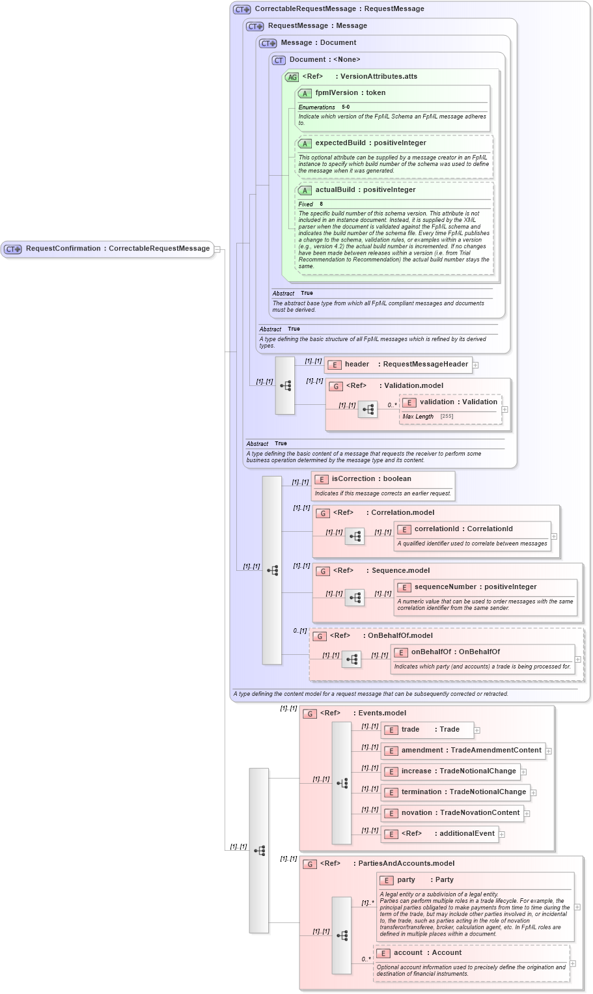
Task: Select the E icon of additionalEvent reference
Action: (391, 835)
